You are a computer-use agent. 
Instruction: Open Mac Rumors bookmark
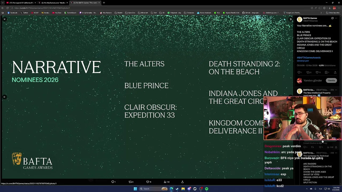(106, 13)
